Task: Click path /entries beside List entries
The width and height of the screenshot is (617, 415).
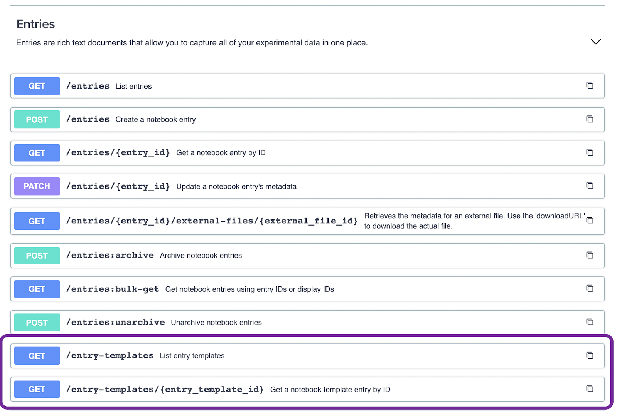Action: click(88, 86)
